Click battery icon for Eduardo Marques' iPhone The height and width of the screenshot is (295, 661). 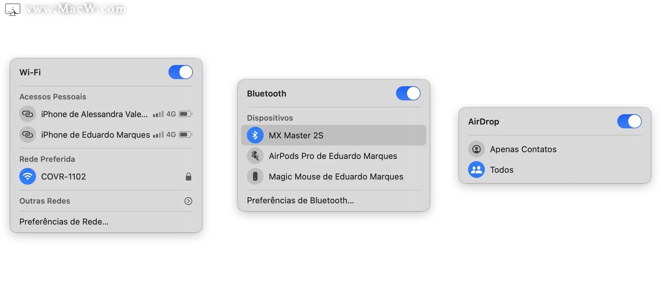point(186,134)
